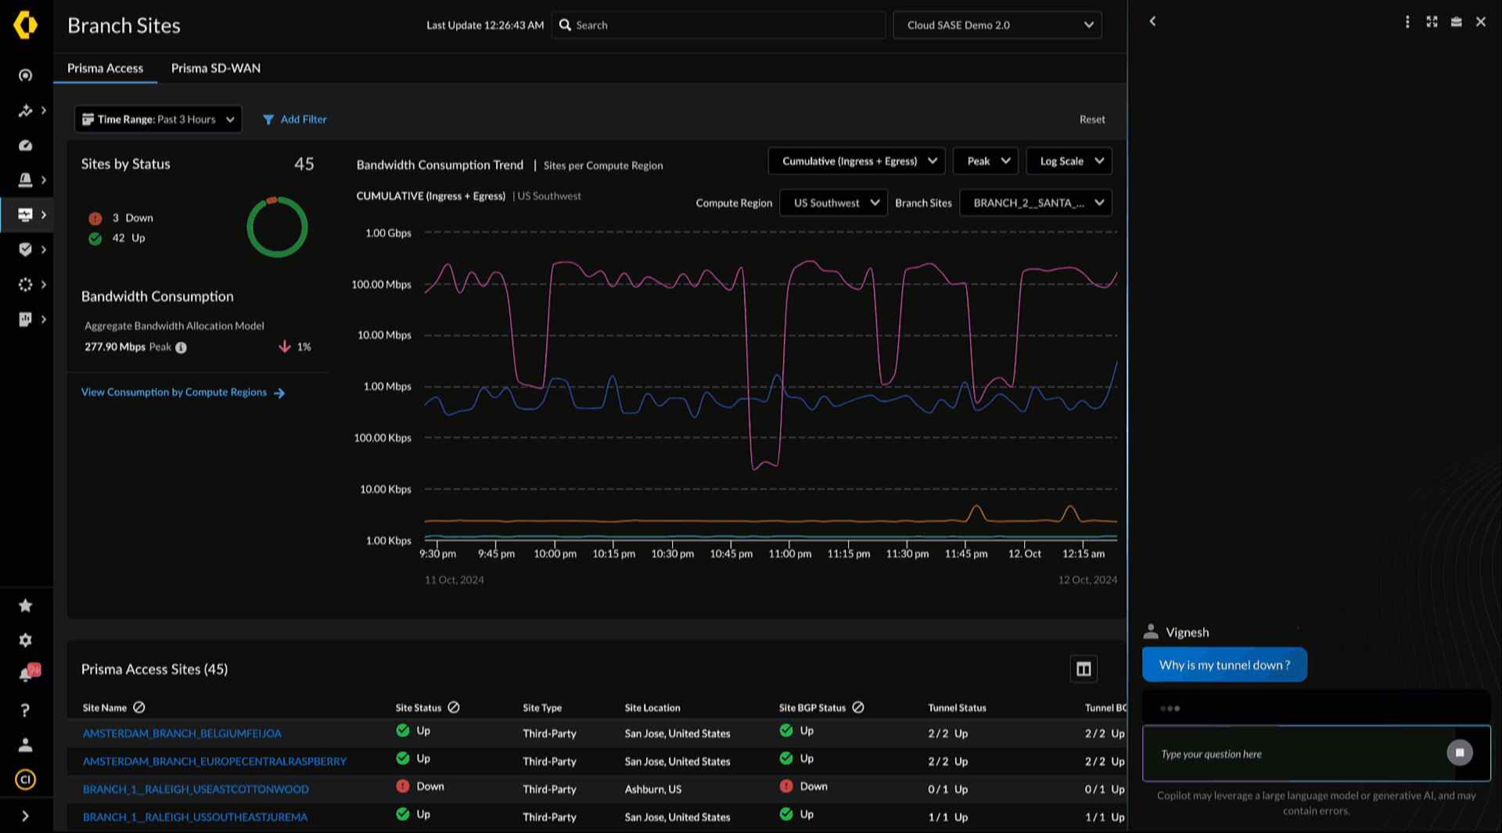Click filter icon next to Site Name
Image resolution: width=1502 pixels, height=833 pixels.
pos(139,707)
